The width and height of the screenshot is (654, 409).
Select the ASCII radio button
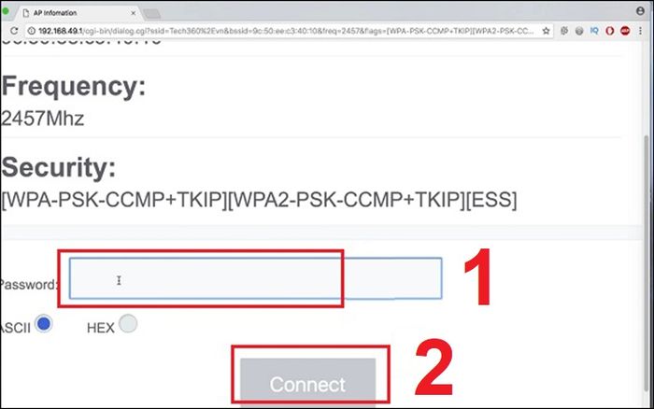(x=43, y=323)
